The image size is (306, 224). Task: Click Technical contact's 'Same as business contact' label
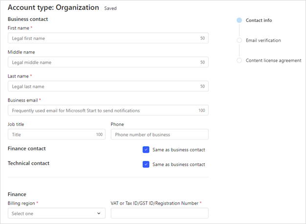point(178,164)
